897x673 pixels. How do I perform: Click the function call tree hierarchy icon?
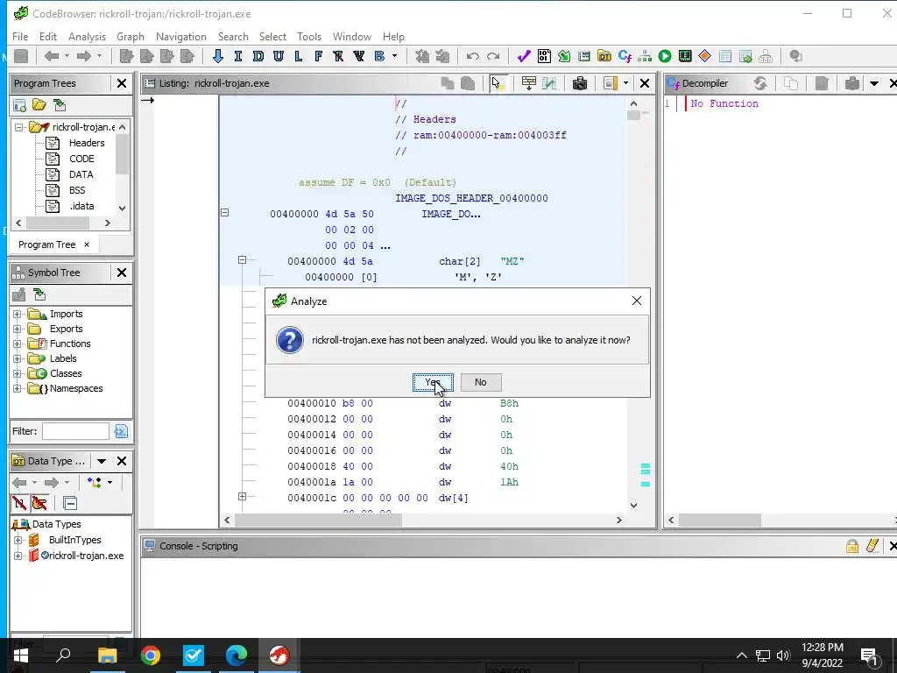645,56
